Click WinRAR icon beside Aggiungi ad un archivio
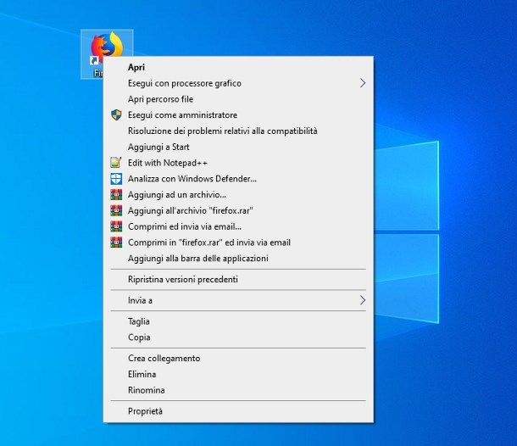The image size is (517, 446). [x=116, y=195]
